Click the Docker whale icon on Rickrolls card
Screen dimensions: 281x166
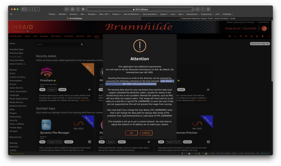click(149, 142)
